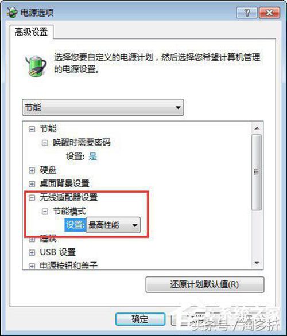The width and height of the screenshot is (287, 336).
Task: Click the scrollbar down arrow
Action: click(x=257, y=263)
